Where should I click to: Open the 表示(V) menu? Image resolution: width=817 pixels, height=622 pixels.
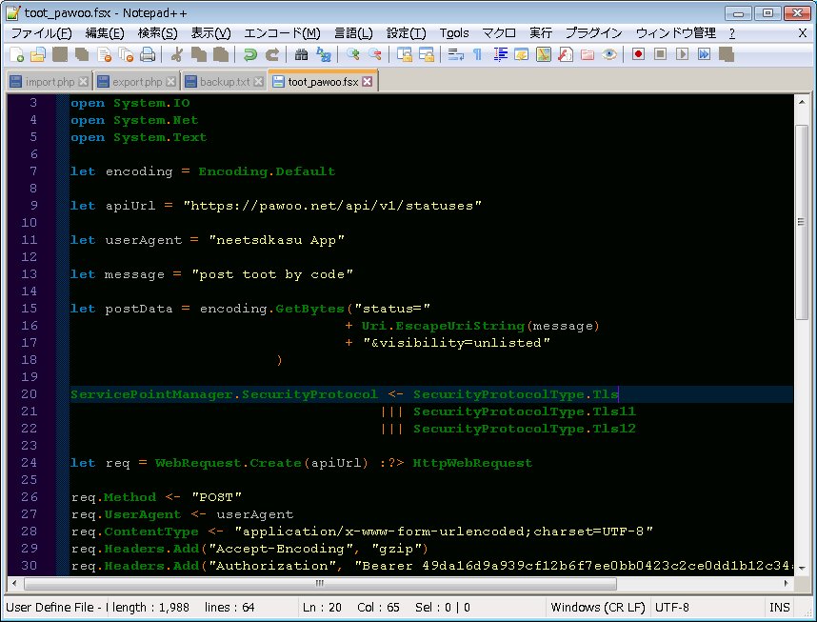[x=210, y=33]
